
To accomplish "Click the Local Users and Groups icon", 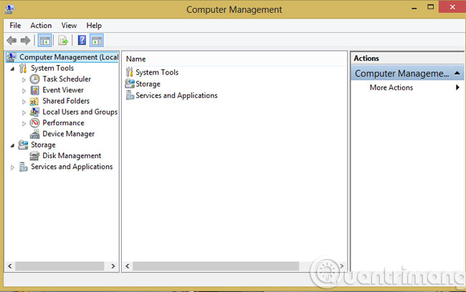I will [34, 112].
